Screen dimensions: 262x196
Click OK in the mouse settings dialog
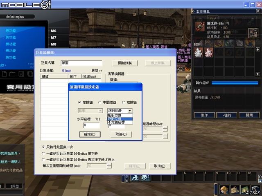90,134
